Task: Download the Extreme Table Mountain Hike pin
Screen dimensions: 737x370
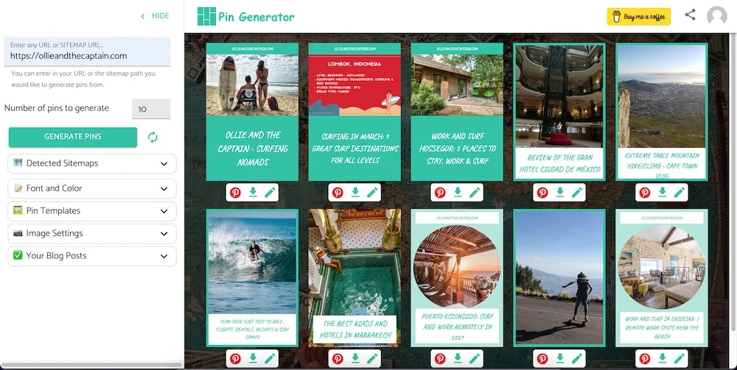Action: tap(662, 193)
